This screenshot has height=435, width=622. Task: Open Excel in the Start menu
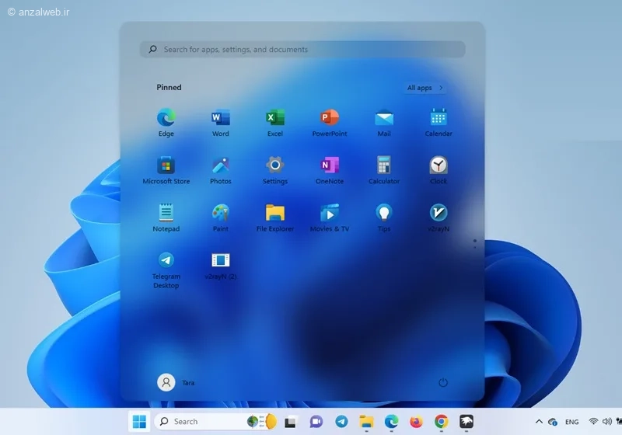point(275,123)
